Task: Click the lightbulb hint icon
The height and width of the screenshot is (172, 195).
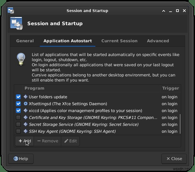Action: [x=21, y=59]
